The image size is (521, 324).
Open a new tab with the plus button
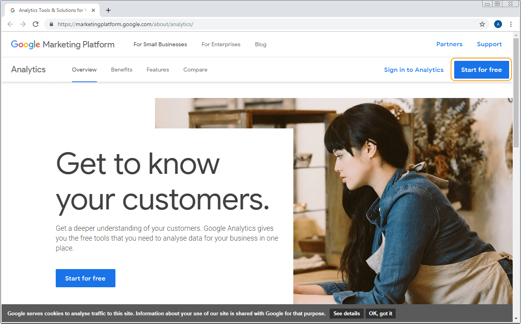tap(108, 10)
